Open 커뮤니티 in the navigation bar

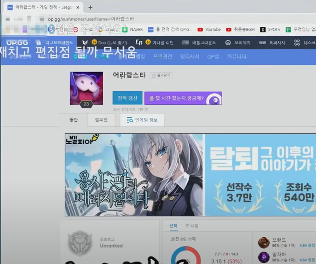(x=236, y=57)
